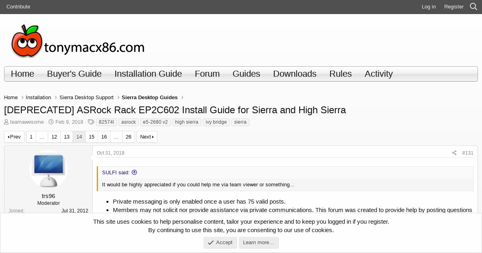Click the thread title heading
482x253 pixels.
tap(175, 110)
